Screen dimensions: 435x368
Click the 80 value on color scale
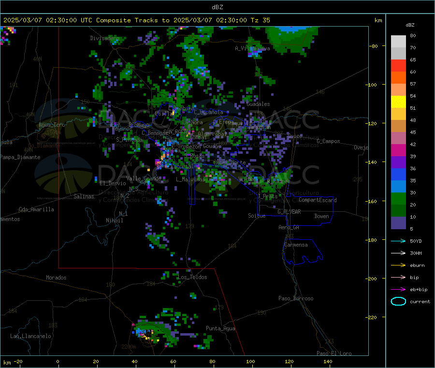(x=413, y=35)
